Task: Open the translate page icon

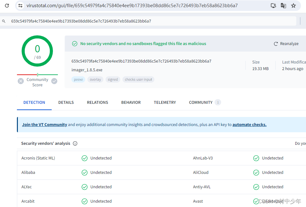Action: (283, 5)
